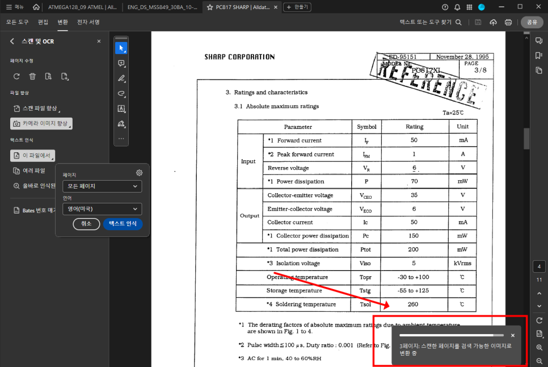Click the 만들기 new tab button

pos(297,7)
